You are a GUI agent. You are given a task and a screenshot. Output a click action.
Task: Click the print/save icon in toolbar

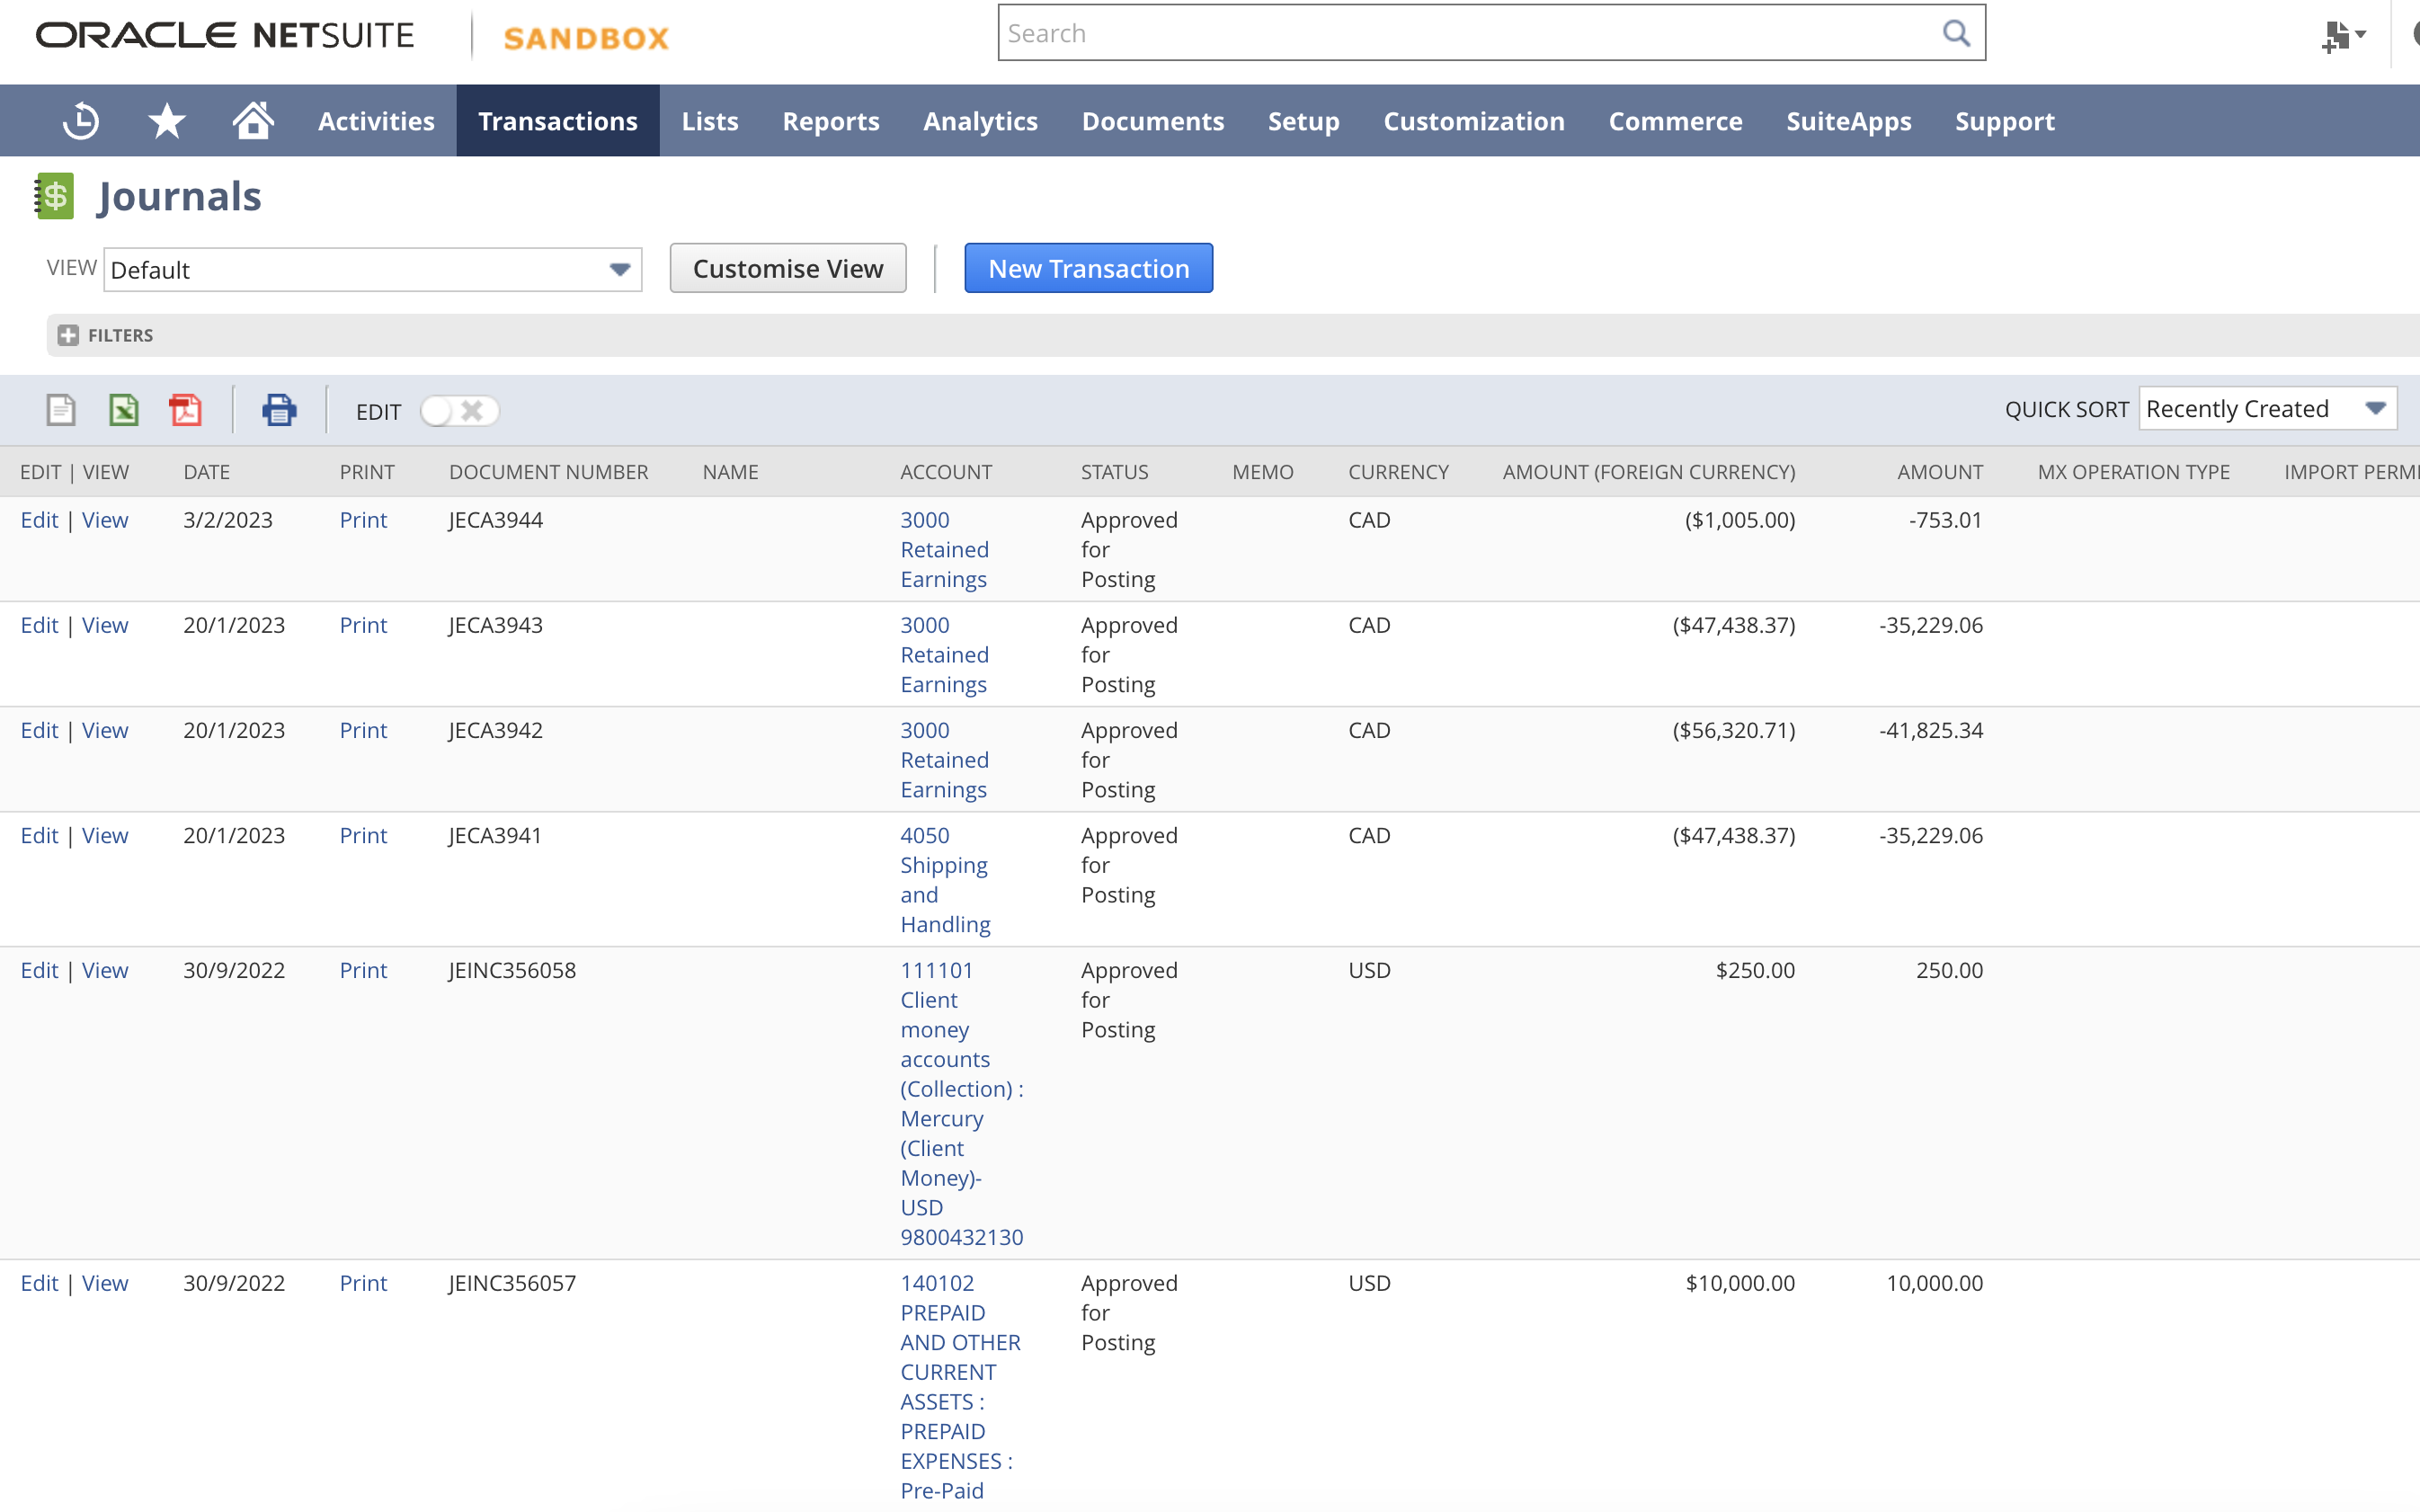(x=279, y=411)
